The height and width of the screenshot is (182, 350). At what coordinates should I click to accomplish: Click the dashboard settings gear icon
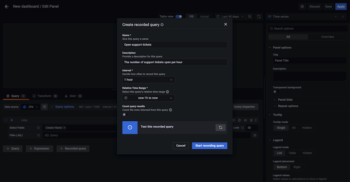[x=302, y=7]
